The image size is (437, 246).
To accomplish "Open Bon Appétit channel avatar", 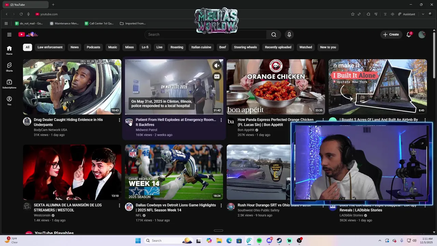I will click(x=231, y=121).
